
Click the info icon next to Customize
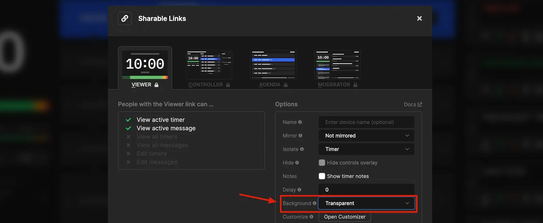pos(312,217)
